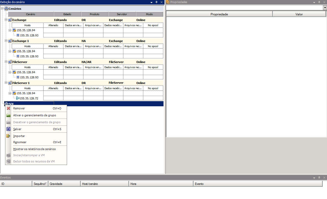Click master host icon under FileServer 1 scenario
Screen dimensions: 327x199
pyautogui.click(x=14, y=93)
